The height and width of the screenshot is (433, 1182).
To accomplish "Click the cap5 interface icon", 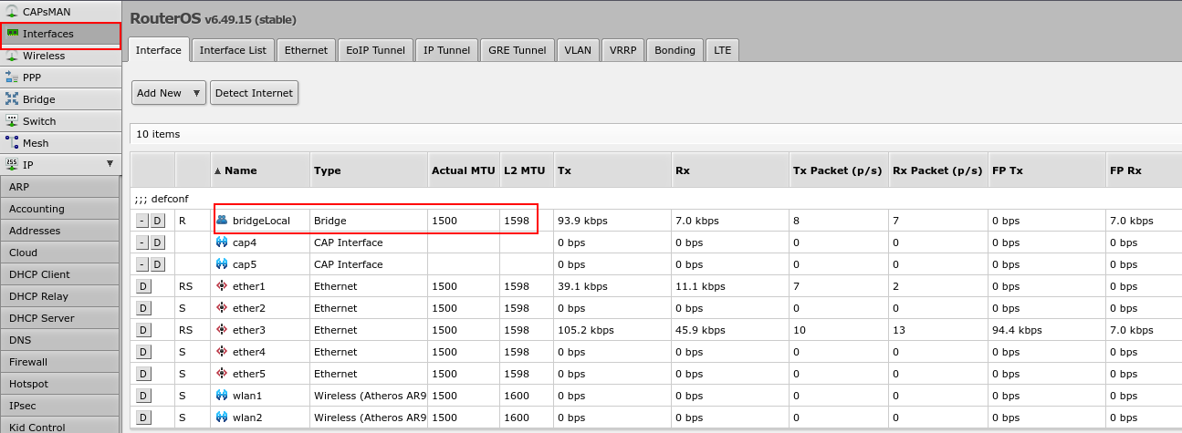I will 222,264.
